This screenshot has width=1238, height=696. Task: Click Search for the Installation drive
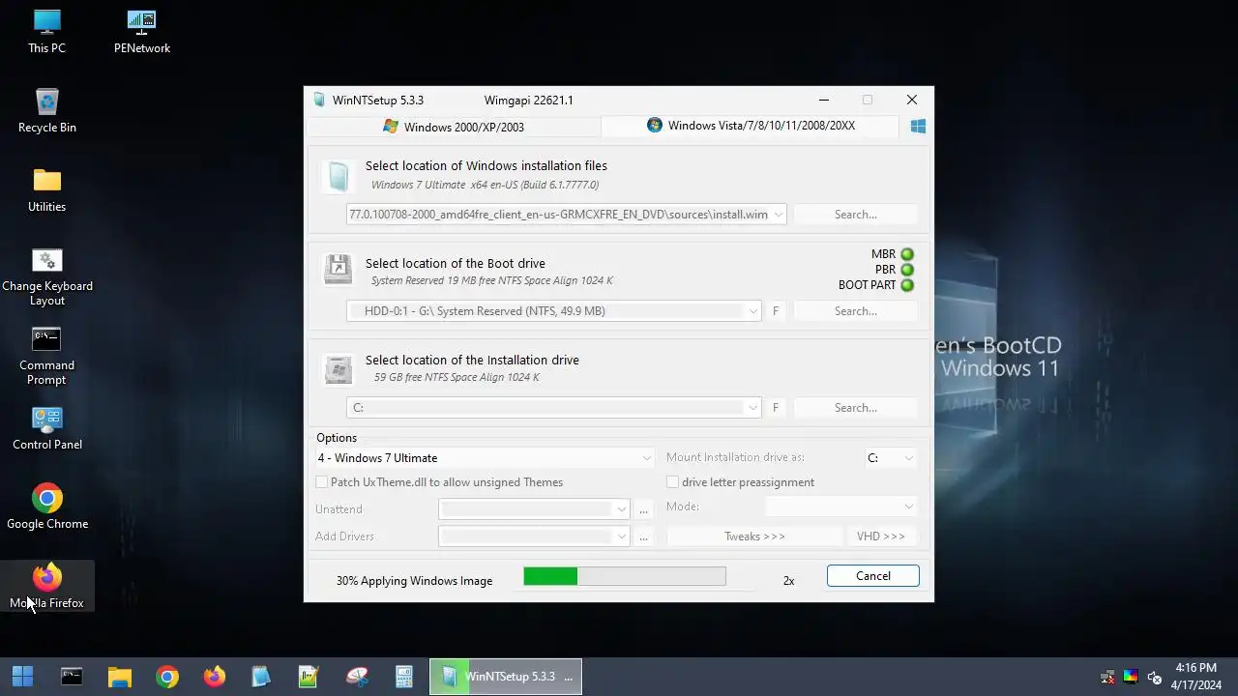[855, 408]
